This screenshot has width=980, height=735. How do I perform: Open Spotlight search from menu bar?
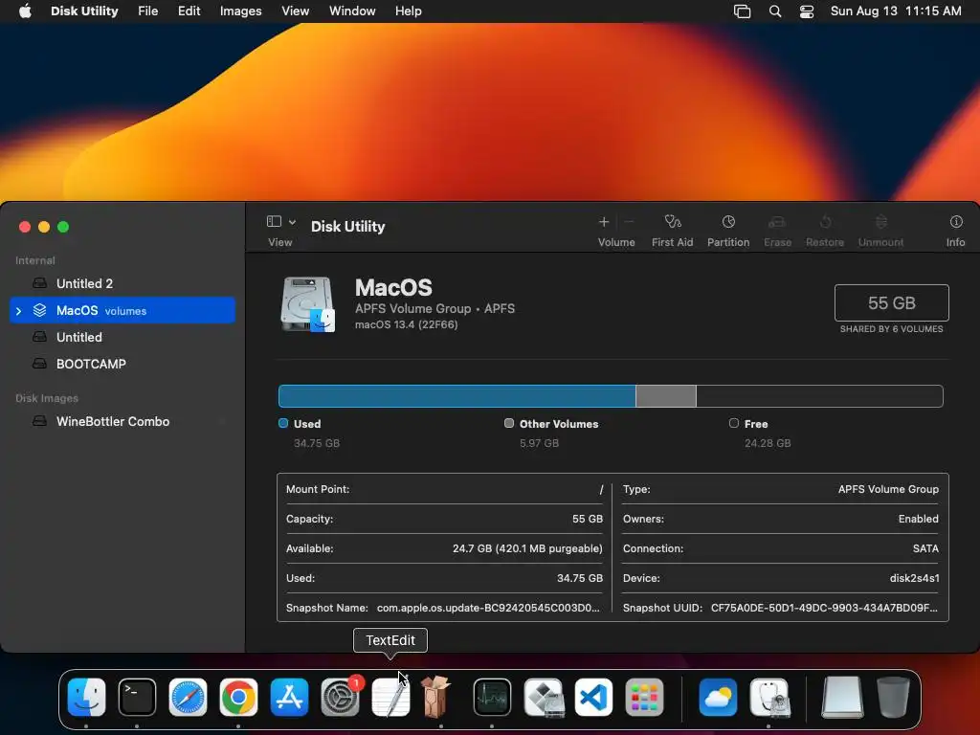tap(775, 11)
